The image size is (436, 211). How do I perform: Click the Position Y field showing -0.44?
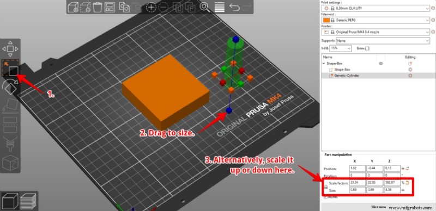[x=374, y=168]
